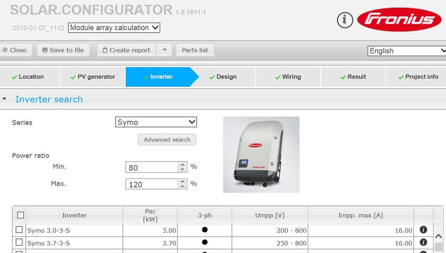Click the 3-ph dot for Symo 3.0-3-S
This screenshot has width=446, height=253.
click(205, 230)
